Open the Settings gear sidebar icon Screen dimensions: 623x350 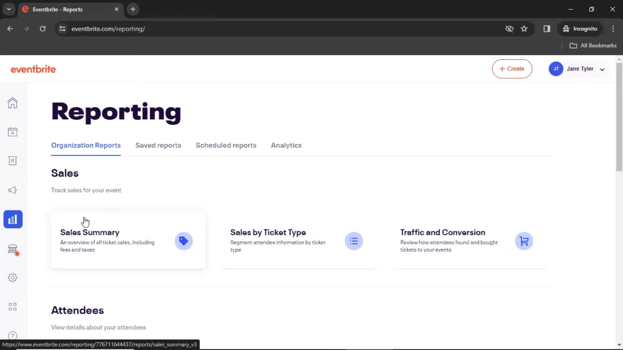tap(13, 277)
